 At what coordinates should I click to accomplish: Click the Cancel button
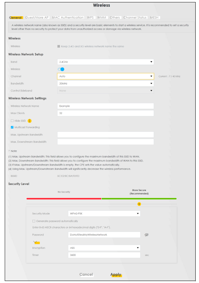click(86, 275)
